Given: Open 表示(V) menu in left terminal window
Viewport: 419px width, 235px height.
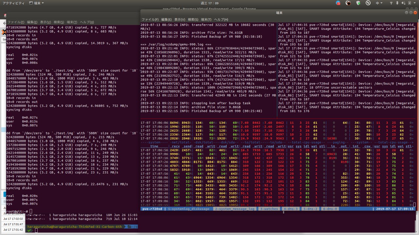Looking at the screenshot, I should pyautogui.click(x=46, y=22).
